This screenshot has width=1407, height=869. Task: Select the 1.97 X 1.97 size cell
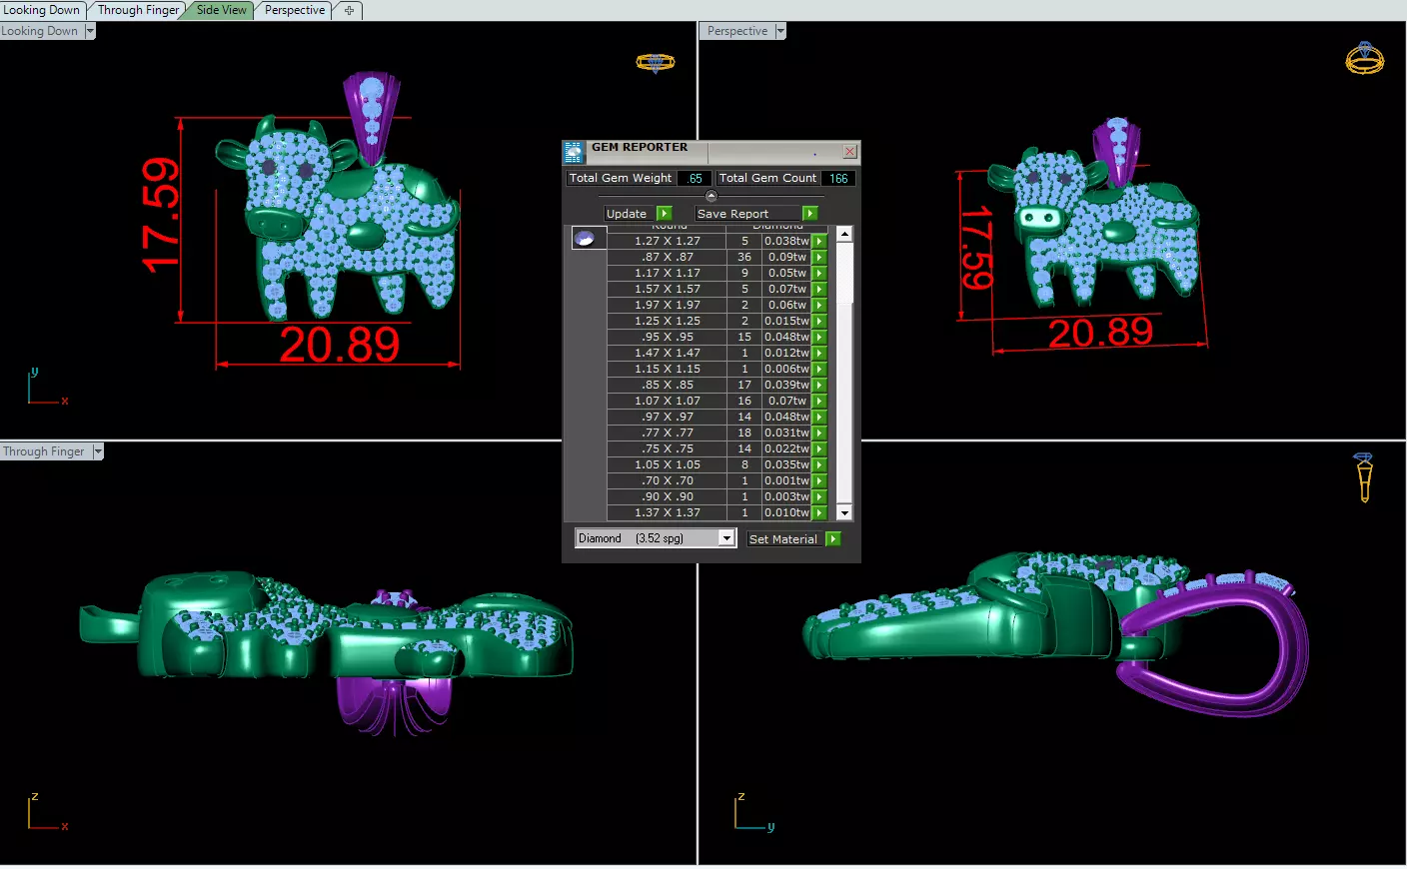pyautogui.click(x=667, y=305)
